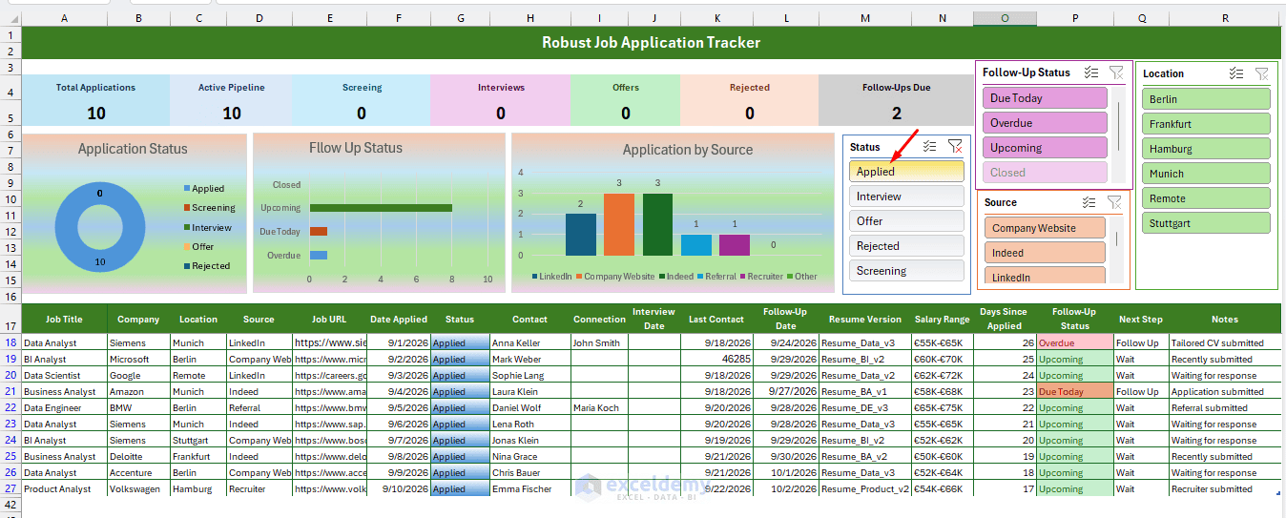Click the Salary Range column header
The height and width of the screenshot is (518, 1286).
pos(942,320)
